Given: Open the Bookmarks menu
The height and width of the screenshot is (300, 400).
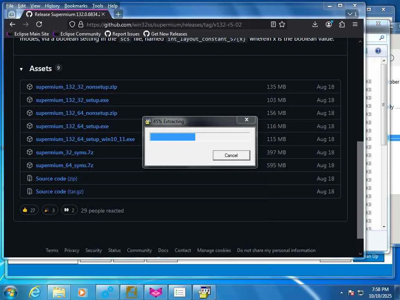Looking at the screenshot, I should [x=76, y=6].
